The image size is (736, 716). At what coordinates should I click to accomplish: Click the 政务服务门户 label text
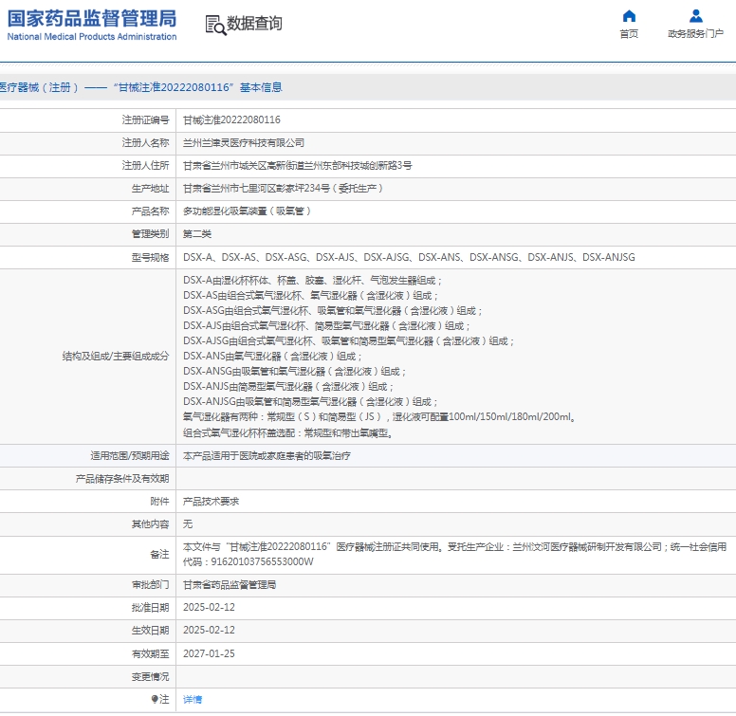695,34
